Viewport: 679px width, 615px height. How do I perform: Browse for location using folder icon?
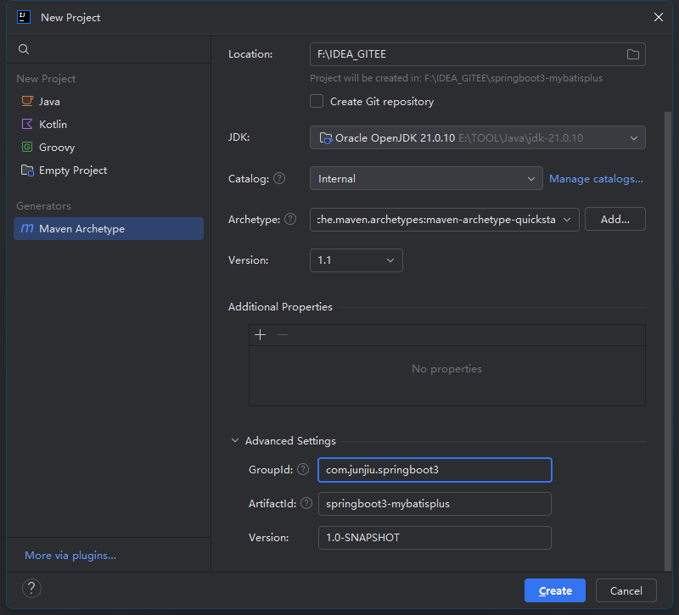(632, 54)
